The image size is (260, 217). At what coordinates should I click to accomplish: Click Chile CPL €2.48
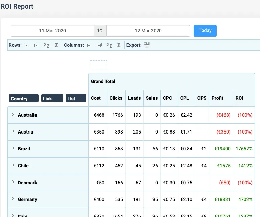pyautogui.click(x=186, y=166)
